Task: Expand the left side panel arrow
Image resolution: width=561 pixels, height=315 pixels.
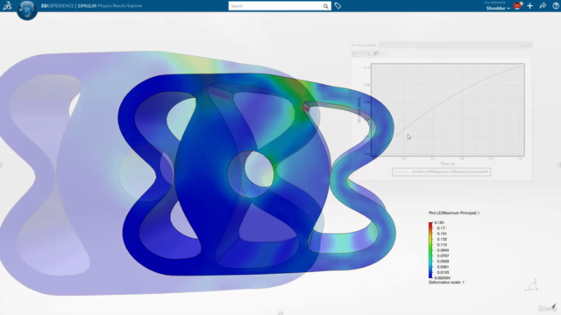Action: 2,164
